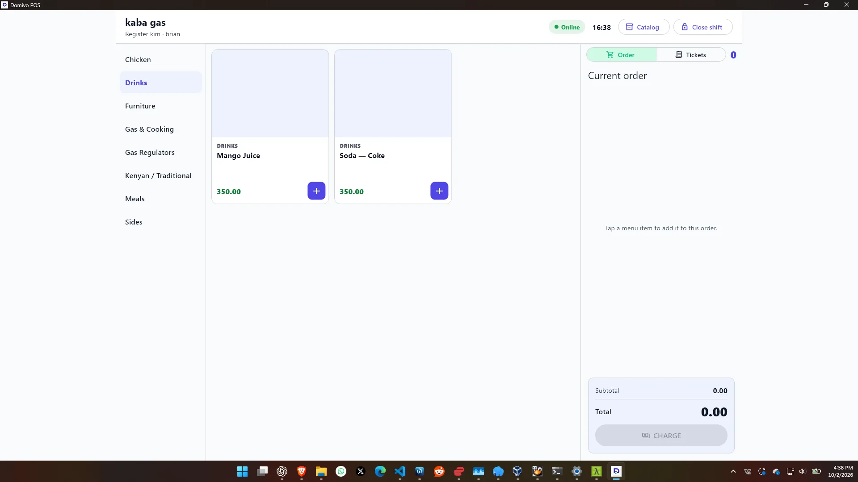
Task: Select the Order tab
Action: click(x=621, y=55)
